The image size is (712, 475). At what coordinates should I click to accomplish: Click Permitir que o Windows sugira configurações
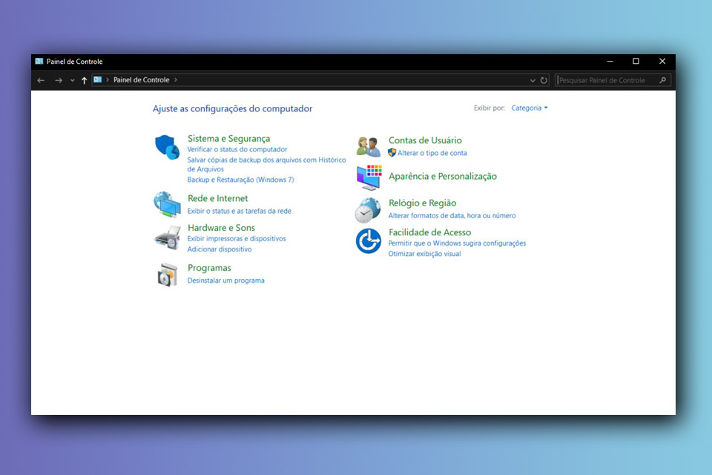click(457, 243)
